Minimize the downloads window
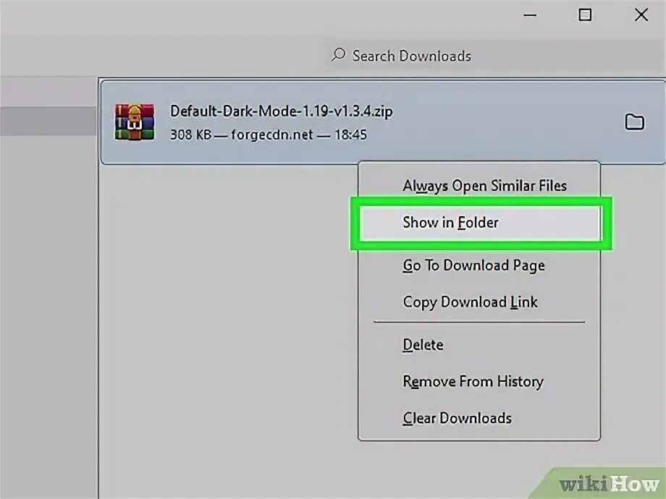The image size is (666, 499). (530, 15)
